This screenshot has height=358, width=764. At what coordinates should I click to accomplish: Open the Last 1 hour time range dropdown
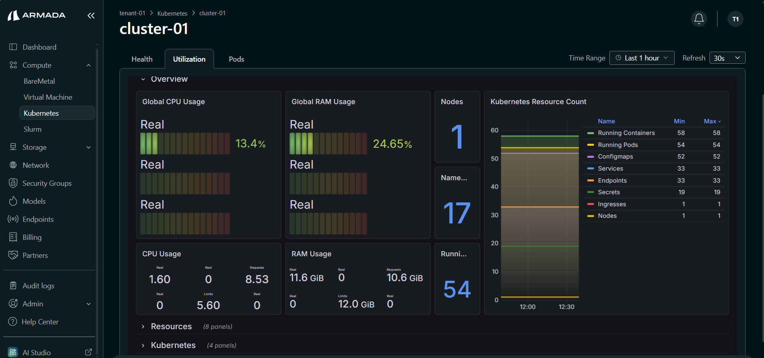pos(642,58)
